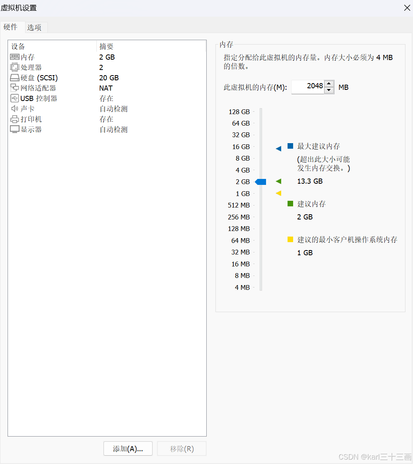Image resolution: width=413 pixels, height=464 pixels.
Task: Click the yellow minimum guest OS memory arrow
Action: (x=278, y=193)
